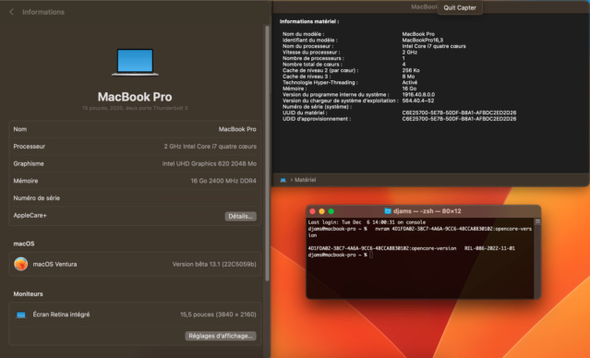590x358 pixels.
Task: Select REL-086-2022-11-01 in Terminal output
Action: (x=489, y=248)
